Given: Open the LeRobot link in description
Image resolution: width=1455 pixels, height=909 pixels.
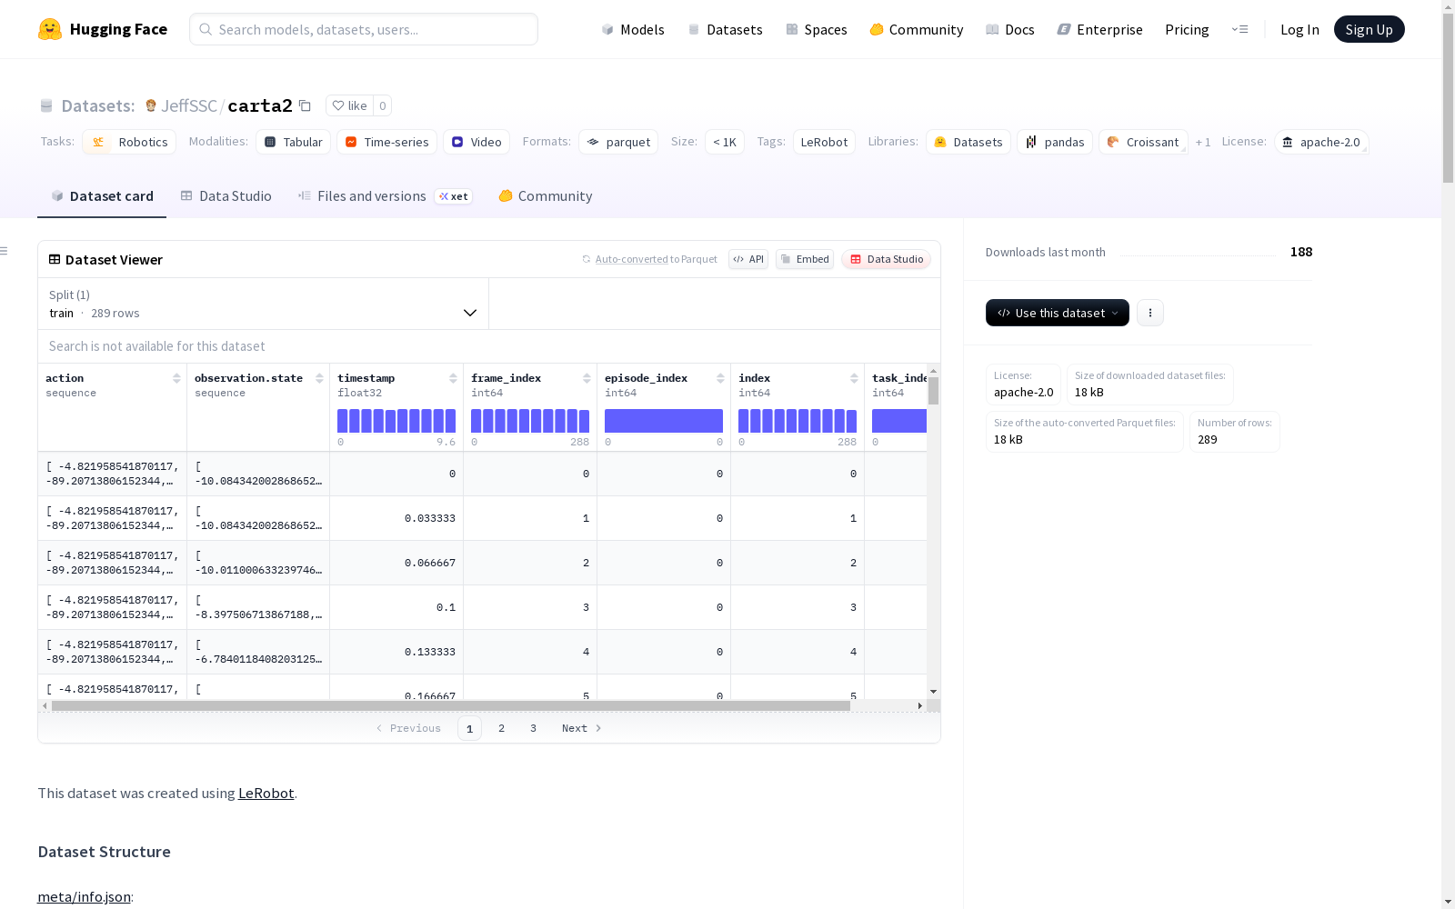Looking at the screenshot, I should pyautogui.click(x=266, y=793).
